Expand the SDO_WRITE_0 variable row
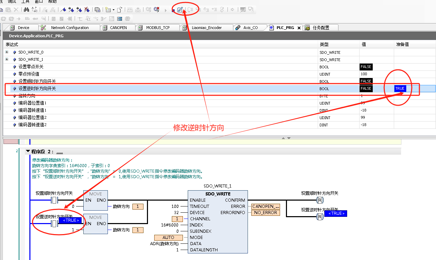Viewport: 436px width, 260px height. point(7,52)
